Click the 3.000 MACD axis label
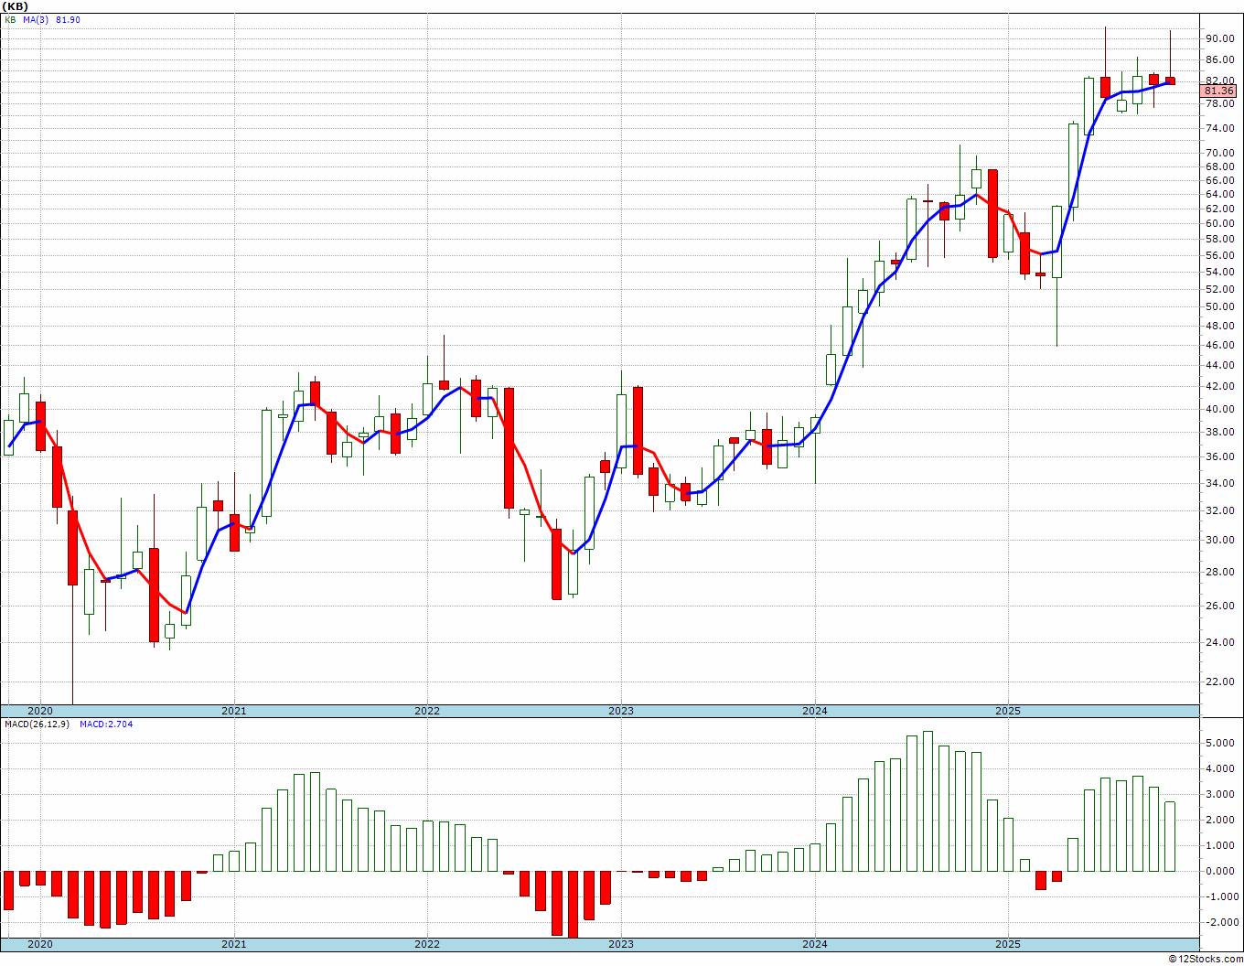 pos(1219,795)
